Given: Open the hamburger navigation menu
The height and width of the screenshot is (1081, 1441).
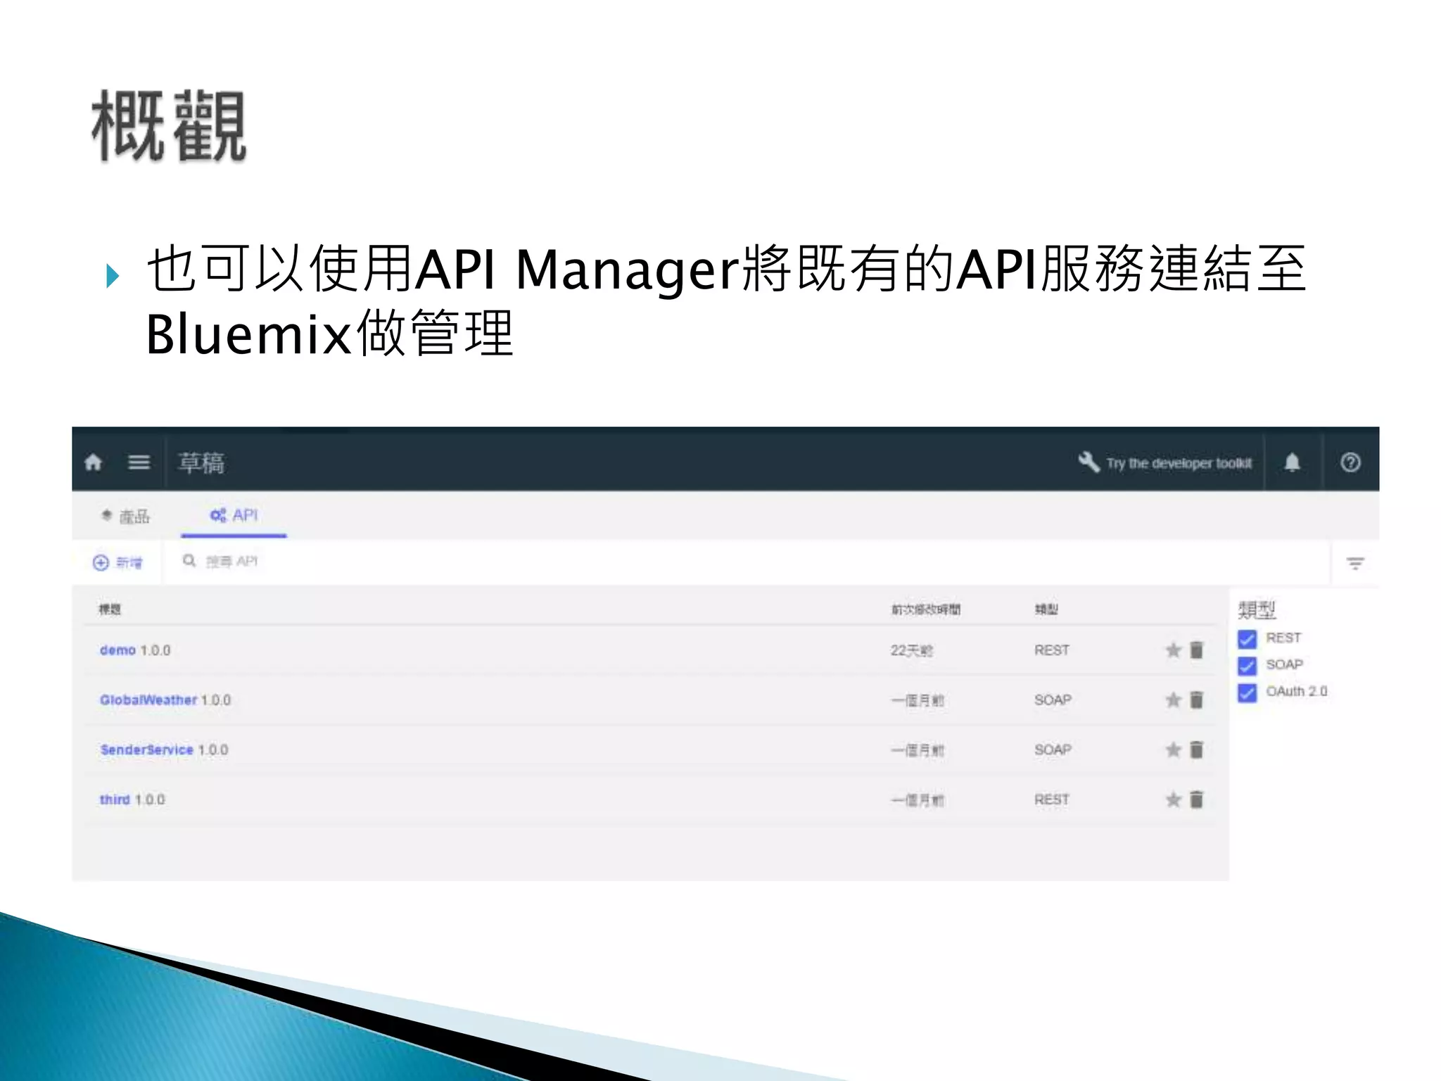Looking at the screenshot, I should pos(139,462).
